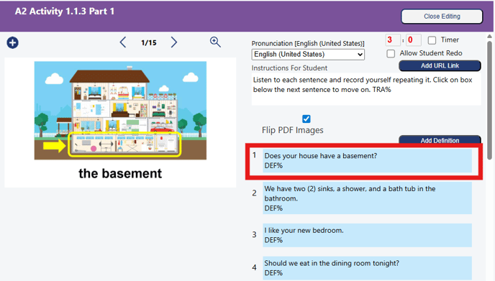Screen dimensions: 495x281
Task: Toggle Allow Student Redo checkbox
Action: tap(391, 53)
